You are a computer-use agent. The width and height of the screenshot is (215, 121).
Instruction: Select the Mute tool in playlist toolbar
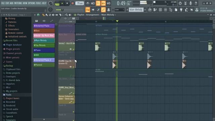click(53, 15)
